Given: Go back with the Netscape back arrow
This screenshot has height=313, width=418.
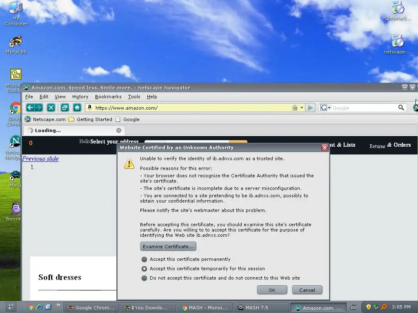Looking at the screenshot, I should (30, 108).
